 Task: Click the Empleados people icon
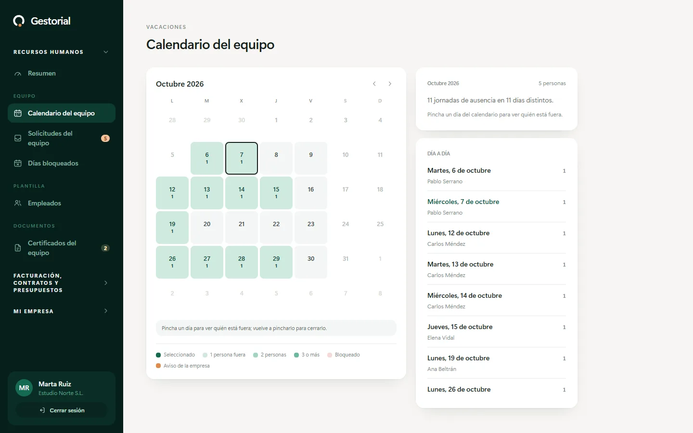18,203
